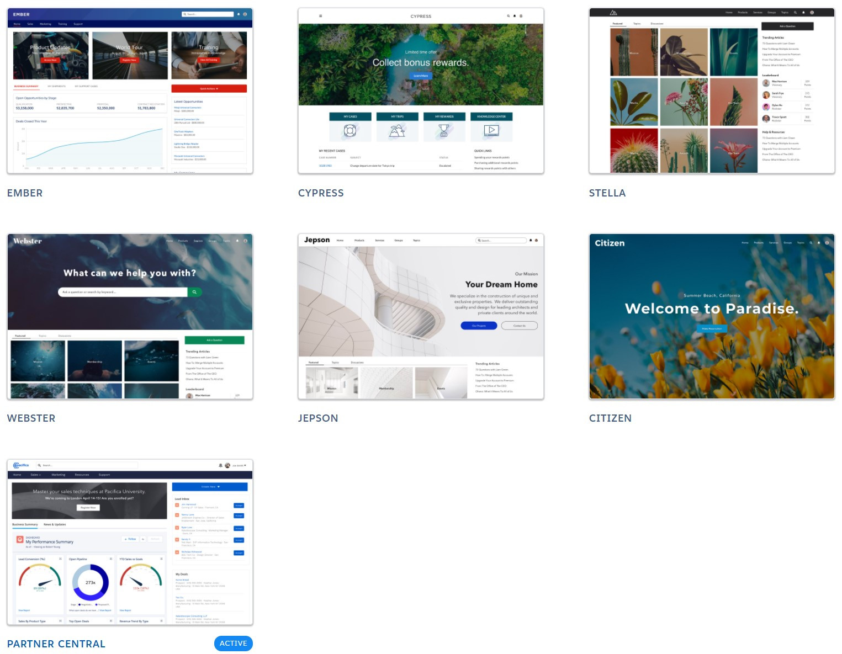Expand the blue Create New dropdown
The image size is (842, 654).
pos(210,487)
